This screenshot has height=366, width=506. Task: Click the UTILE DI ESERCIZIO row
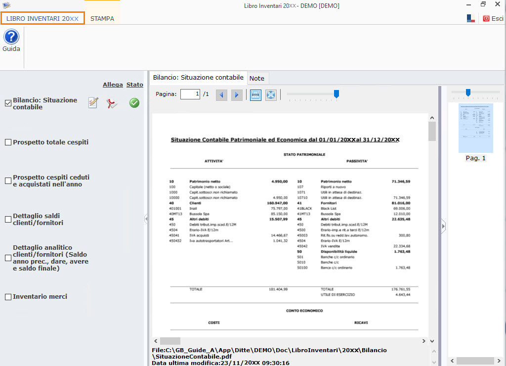pos(365,295)
